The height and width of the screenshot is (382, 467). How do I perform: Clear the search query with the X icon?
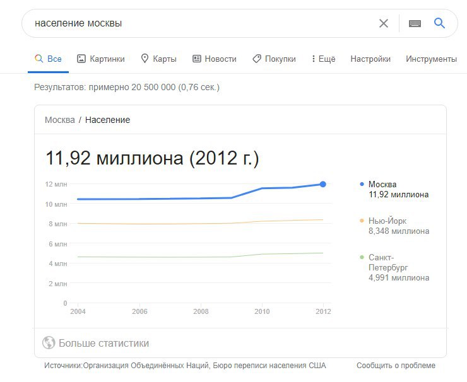pyautogui.click(x=383, y=23)
